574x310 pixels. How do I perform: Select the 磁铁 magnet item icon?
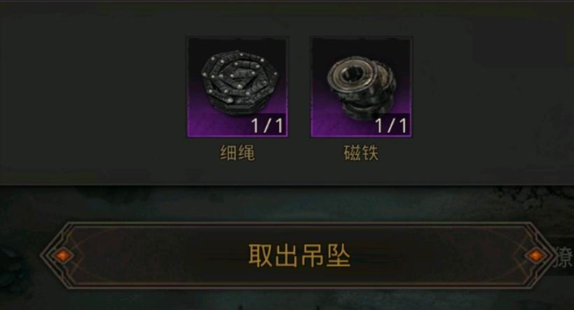[361, 87]
